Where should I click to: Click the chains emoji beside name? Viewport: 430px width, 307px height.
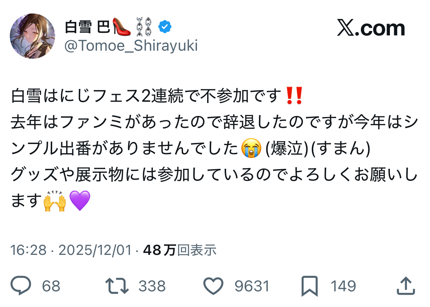143,27
